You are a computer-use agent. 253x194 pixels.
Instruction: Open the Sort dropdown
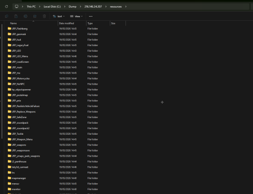[59, 16]
